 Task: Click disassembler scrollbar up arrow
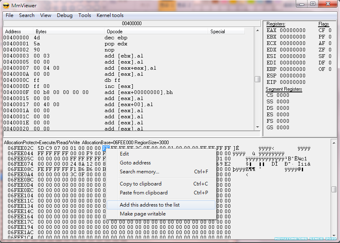257,31
